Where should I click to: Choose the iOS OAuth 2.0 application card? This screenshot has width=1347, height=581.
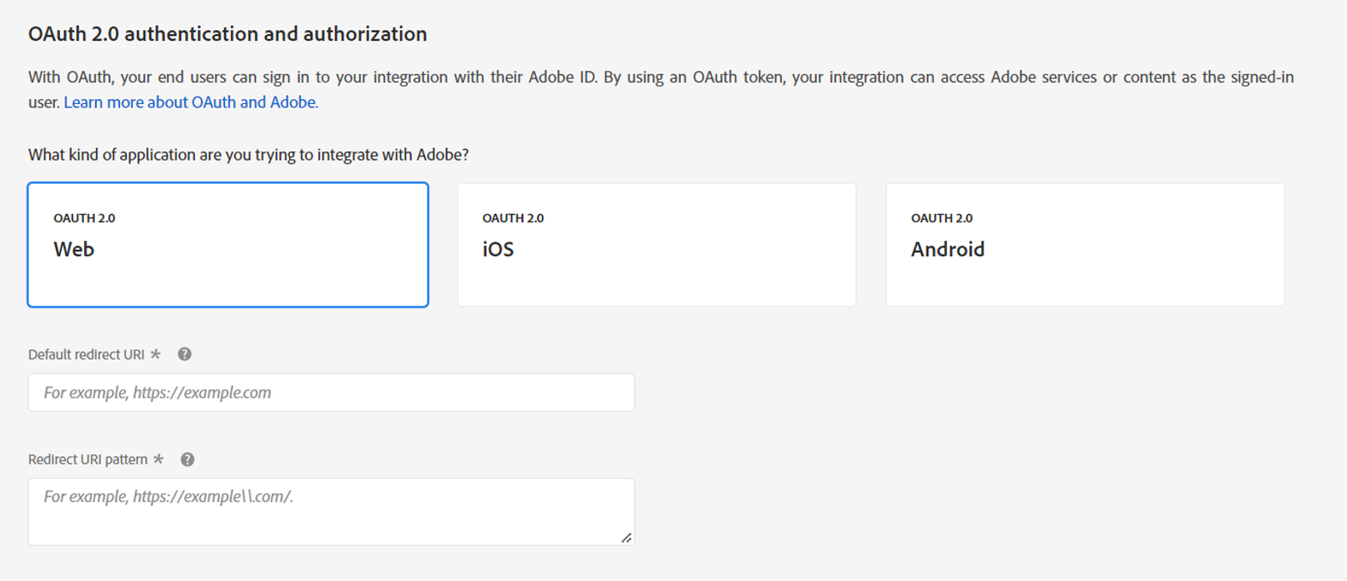click(657, 245)
